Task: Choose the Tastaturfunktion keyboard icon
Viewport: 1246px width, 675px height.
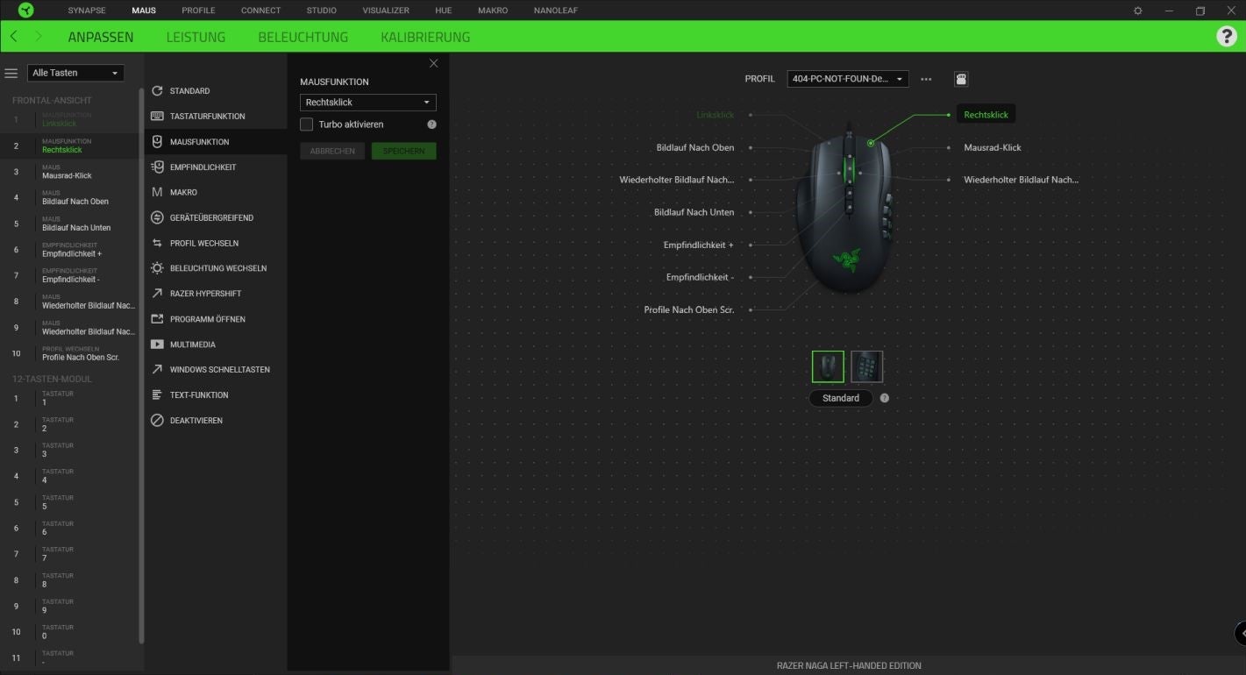Action: 158,116
